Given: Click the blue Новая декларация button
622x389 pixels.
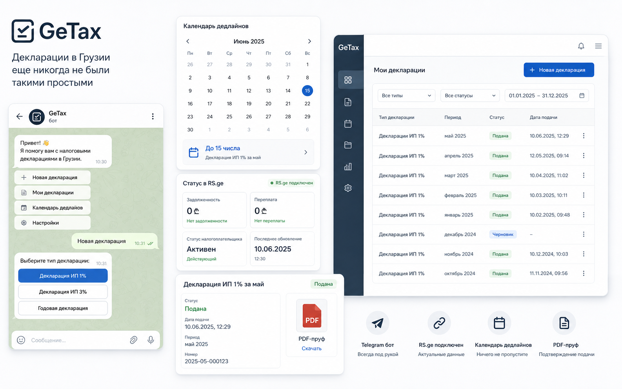Looking at the screenshot, I should click(558, 70).
